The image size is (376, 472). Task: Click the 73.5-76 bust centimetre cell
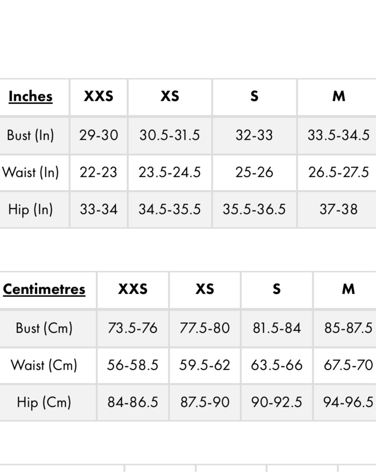coord(133,328)
